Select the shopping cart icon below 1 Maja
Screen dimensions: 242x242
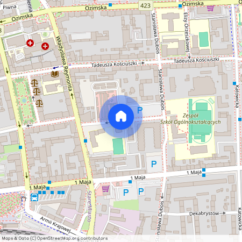(105, 189)
